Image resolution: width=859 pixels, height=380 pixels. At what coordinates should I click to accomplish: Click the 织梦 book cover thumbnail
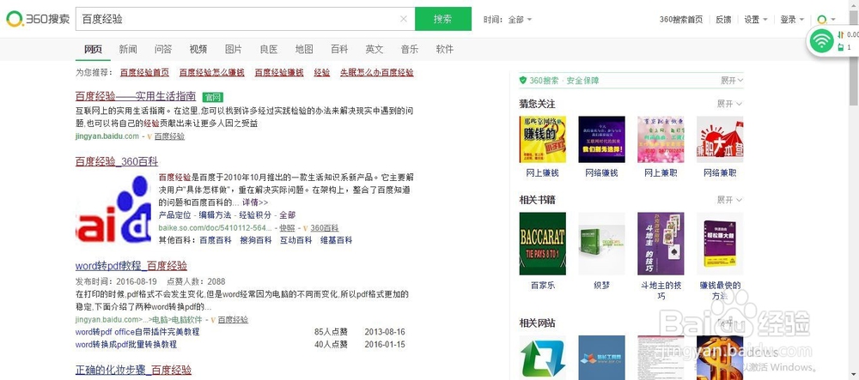601,244
